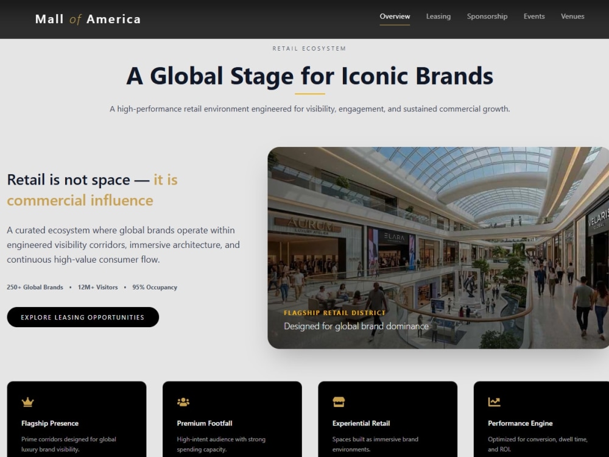Select the Performance Engine card title
This screenshot has height=457, width=609.
pos(520,423)
